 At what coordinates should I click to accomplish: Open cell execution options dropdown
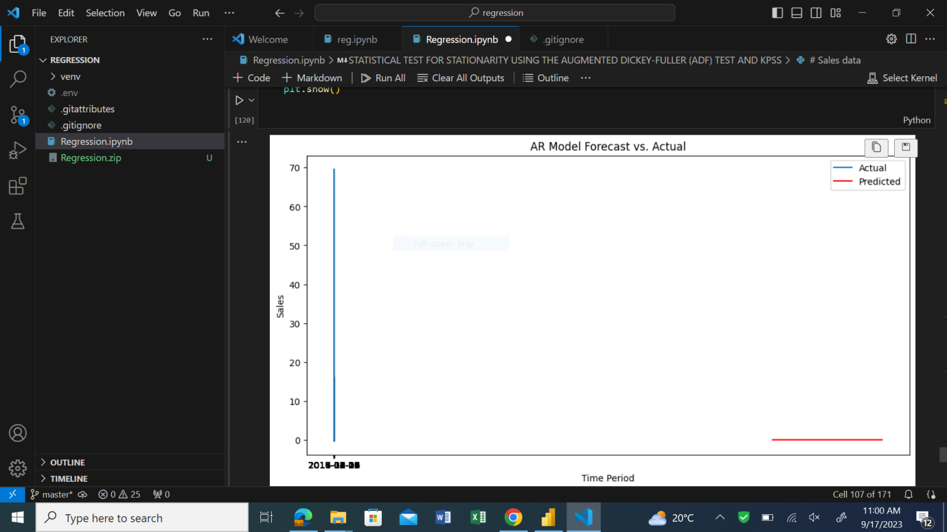pyautogui.click(x=250, y=100)
